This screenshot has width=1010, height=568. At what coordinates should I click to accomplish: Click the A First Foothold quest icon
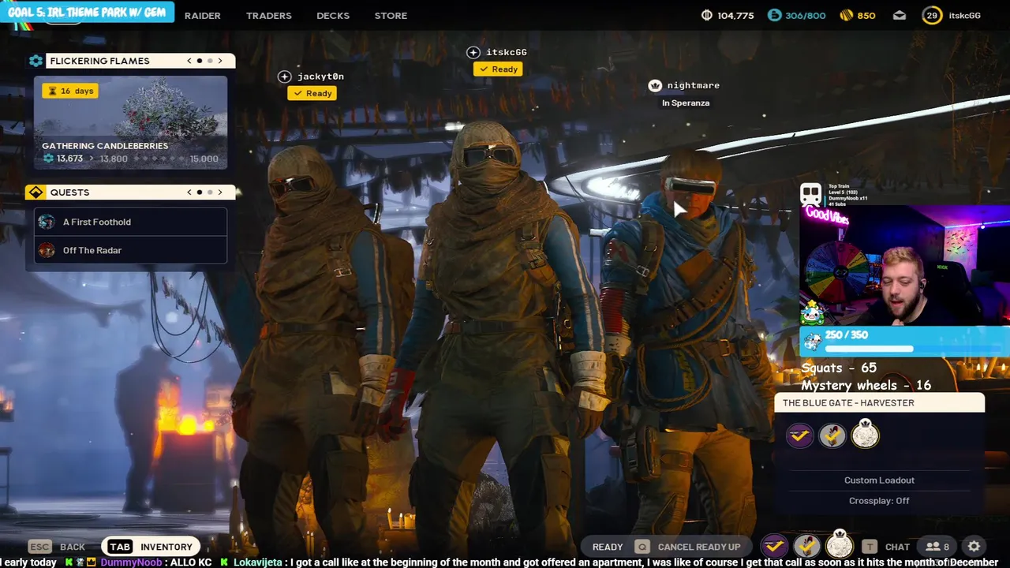(47, 222)
